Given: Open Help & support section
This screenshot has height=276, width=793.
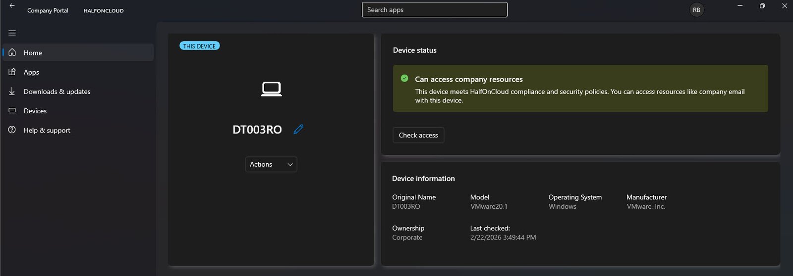Looking at the screenshot, I should [47, 130].
